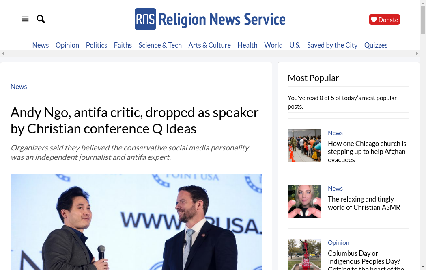Image resolution: width=426 pixels, height=270 pixels.
Task: Click the most popular reading progress bar
Action: point(348,115)
